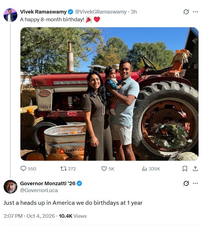This screenshot has width=204, height=226.
Task: Open more options on Vivek's tweet
Action: pyautogui.click(x=195, y=12)
